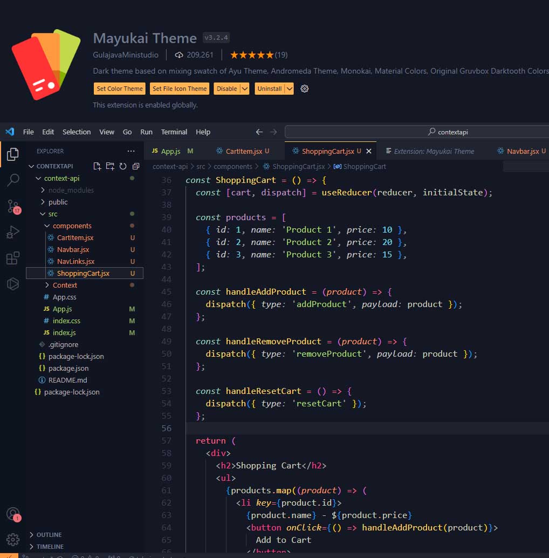Screen dimensions: 549x558
Task: Open the Extensions view icon
Action: (x=13, y=258)
